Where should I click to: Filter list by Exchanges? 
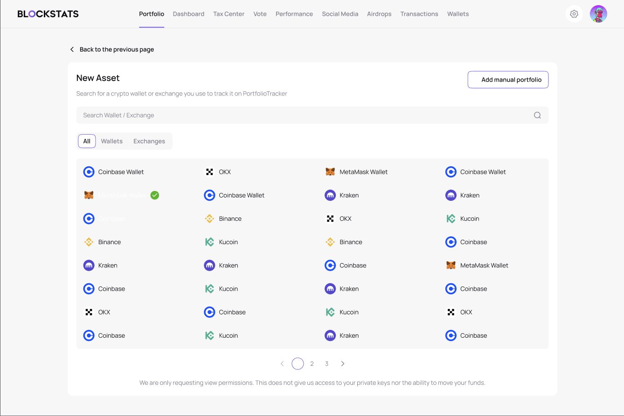click(149, 141)
